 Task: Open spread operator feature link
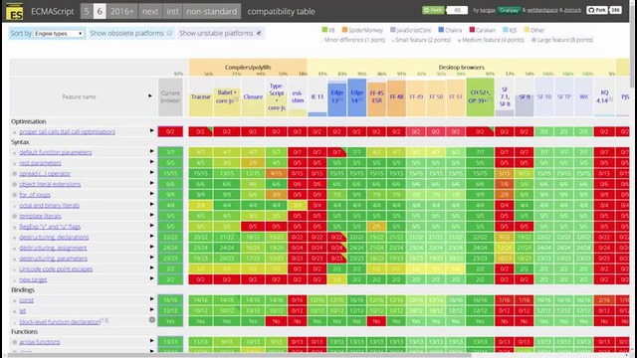(x=45, y=173)
